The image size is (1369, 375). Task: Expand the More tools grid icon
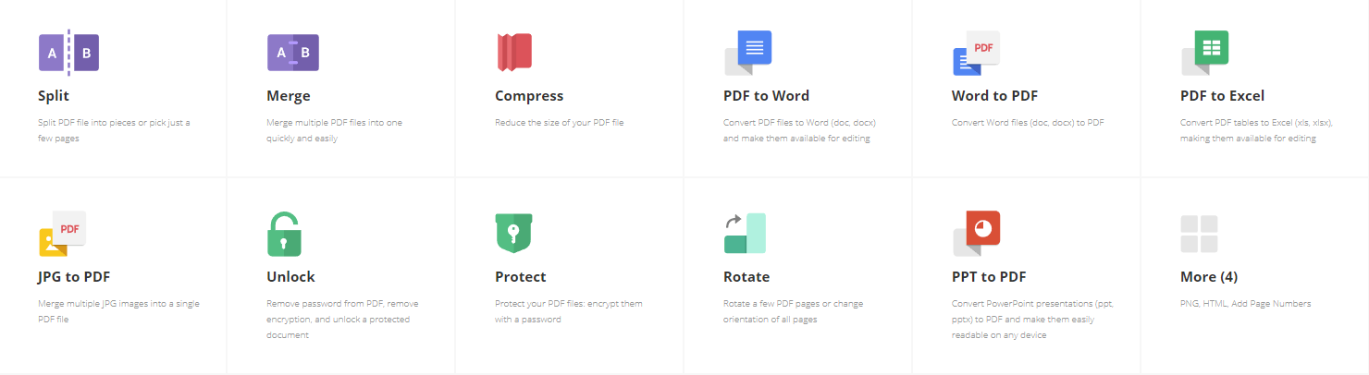coord(1199,234)
